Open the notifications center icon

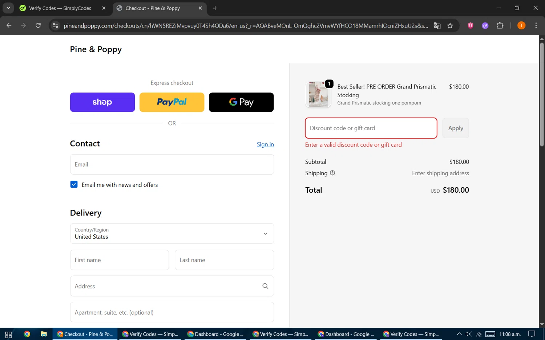tap(532, 334)
